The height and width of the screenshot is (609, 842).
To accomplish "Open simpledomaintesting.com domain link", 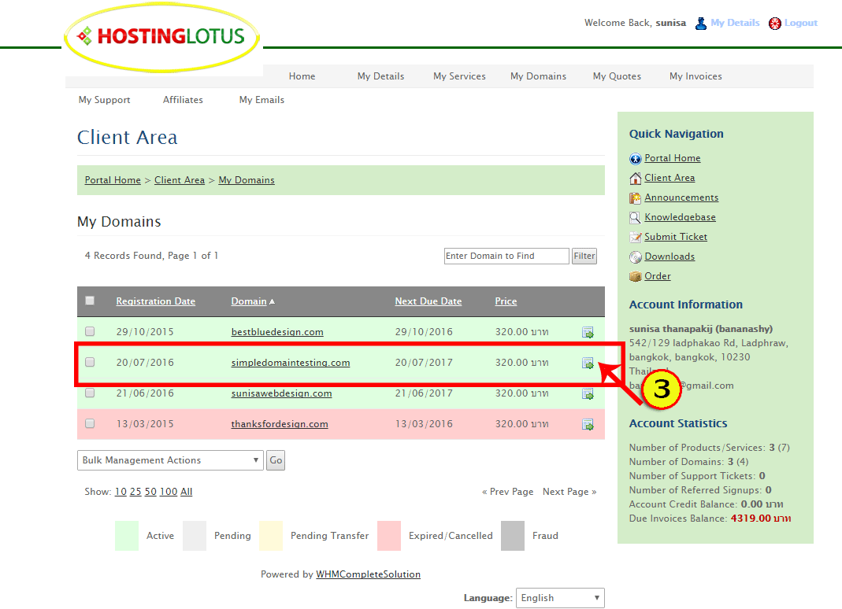I will [x=291, y=363].
